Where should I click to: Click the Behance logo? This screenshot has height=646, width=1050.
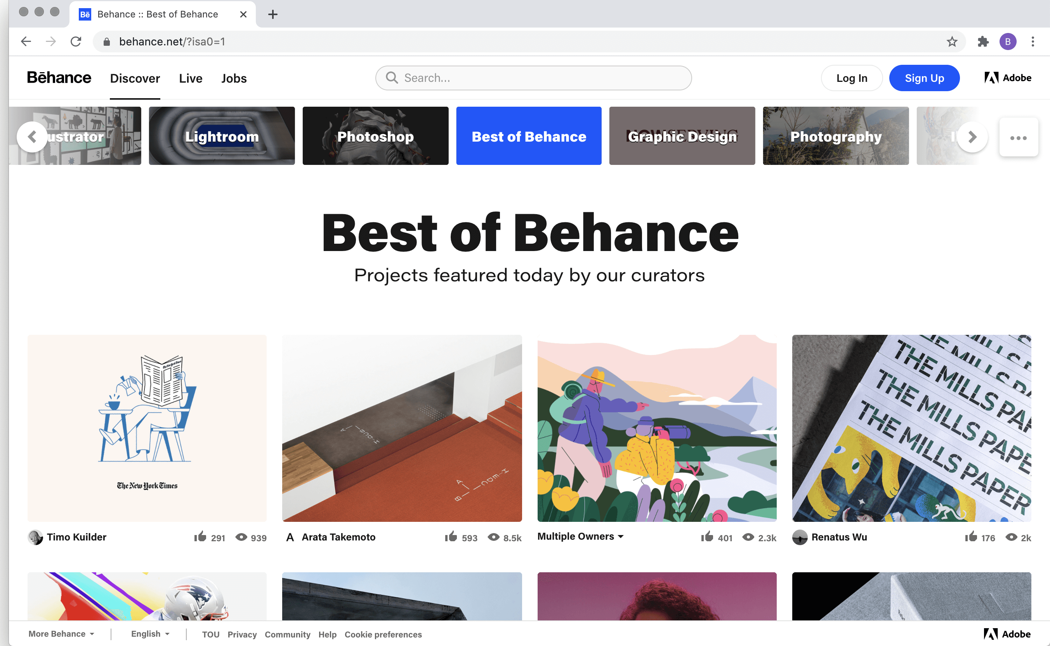(x=59, y=78)
